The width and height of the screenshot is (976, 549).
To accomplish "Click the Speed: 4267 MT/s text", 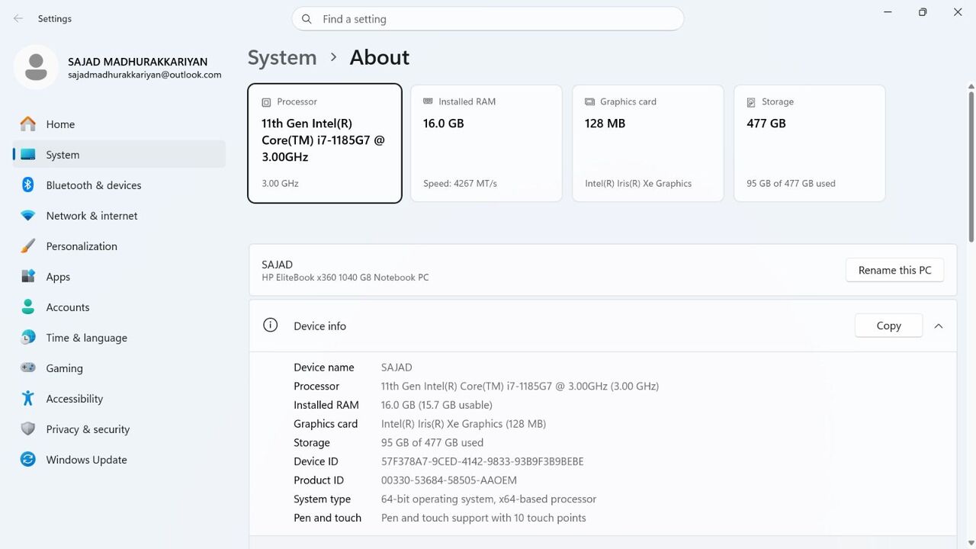I will (x=461, y=184).
